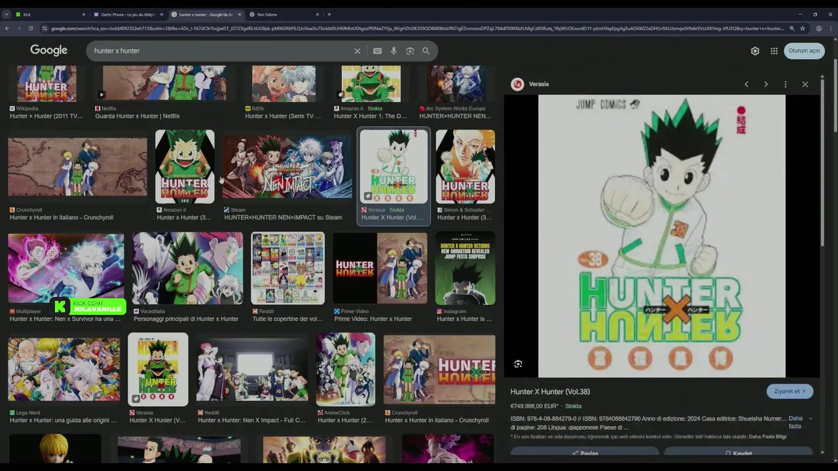The width and height of the screenshot is (838, 471).
Task: Start voice search with the microphone icon
Action: click(x=393, y=51)
